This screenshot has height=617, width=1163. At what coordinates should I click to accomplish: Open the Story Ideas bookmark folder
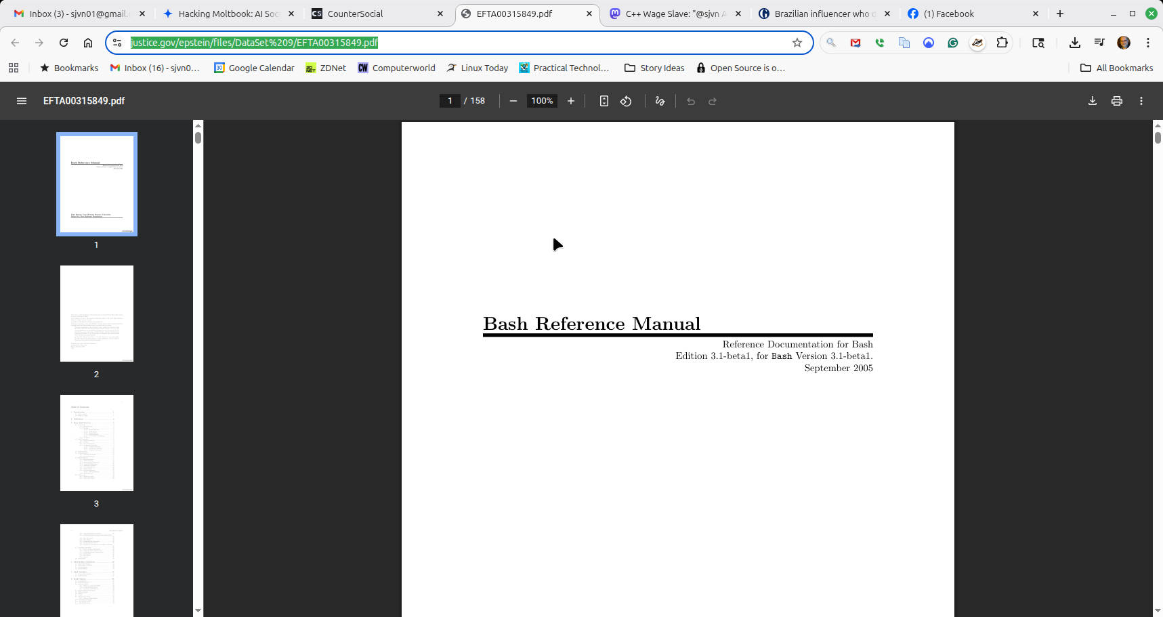(654, 68)
